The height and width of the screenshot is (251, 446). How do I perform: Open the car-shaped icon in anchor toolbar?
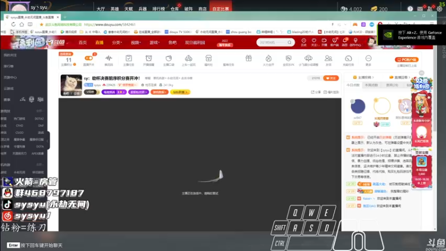pyautogui.click(x=188, y=59)
